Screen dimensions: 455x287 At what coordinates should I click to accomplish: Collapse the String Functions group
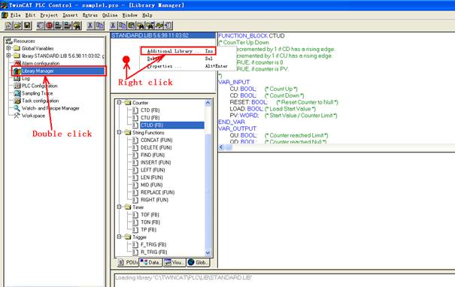pos(120,132)
